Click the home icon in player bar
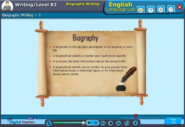This screenshot has height=127, width=185. (110, 123)
